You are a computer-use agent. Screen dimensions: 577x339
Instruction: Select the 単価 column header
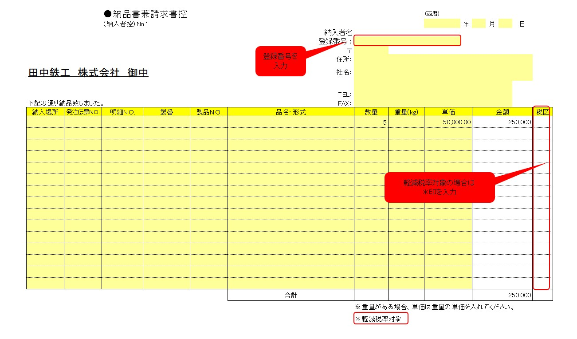(x=448, y=112)
